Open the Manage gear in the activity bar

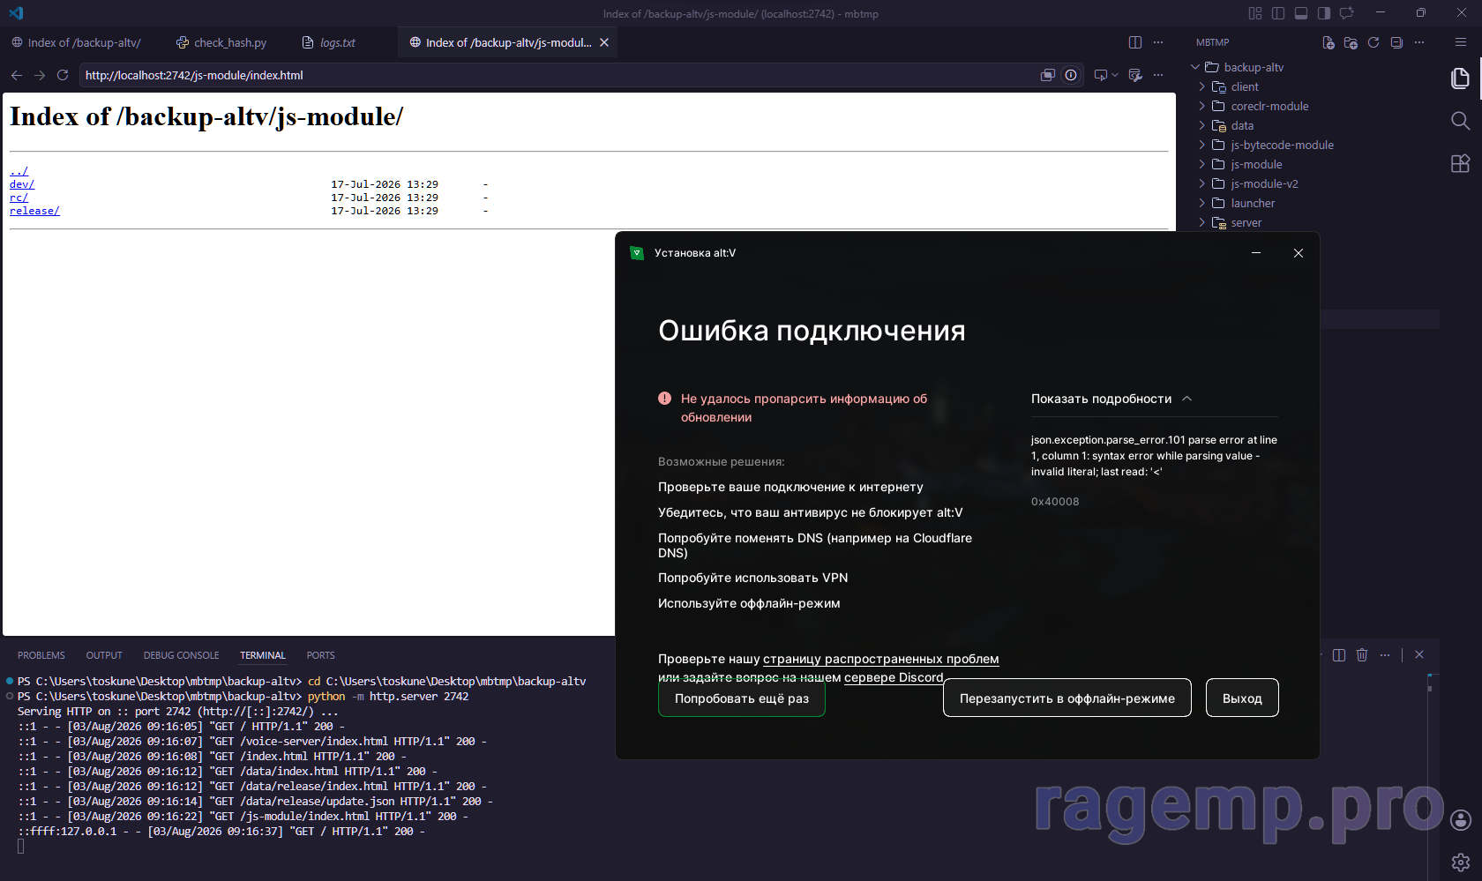(x=1461, y=862)
